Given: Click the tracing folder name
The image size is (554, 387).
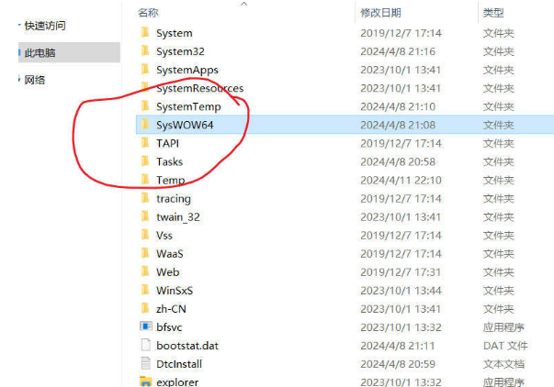Looking at the screenshot, I should [174, 199].
